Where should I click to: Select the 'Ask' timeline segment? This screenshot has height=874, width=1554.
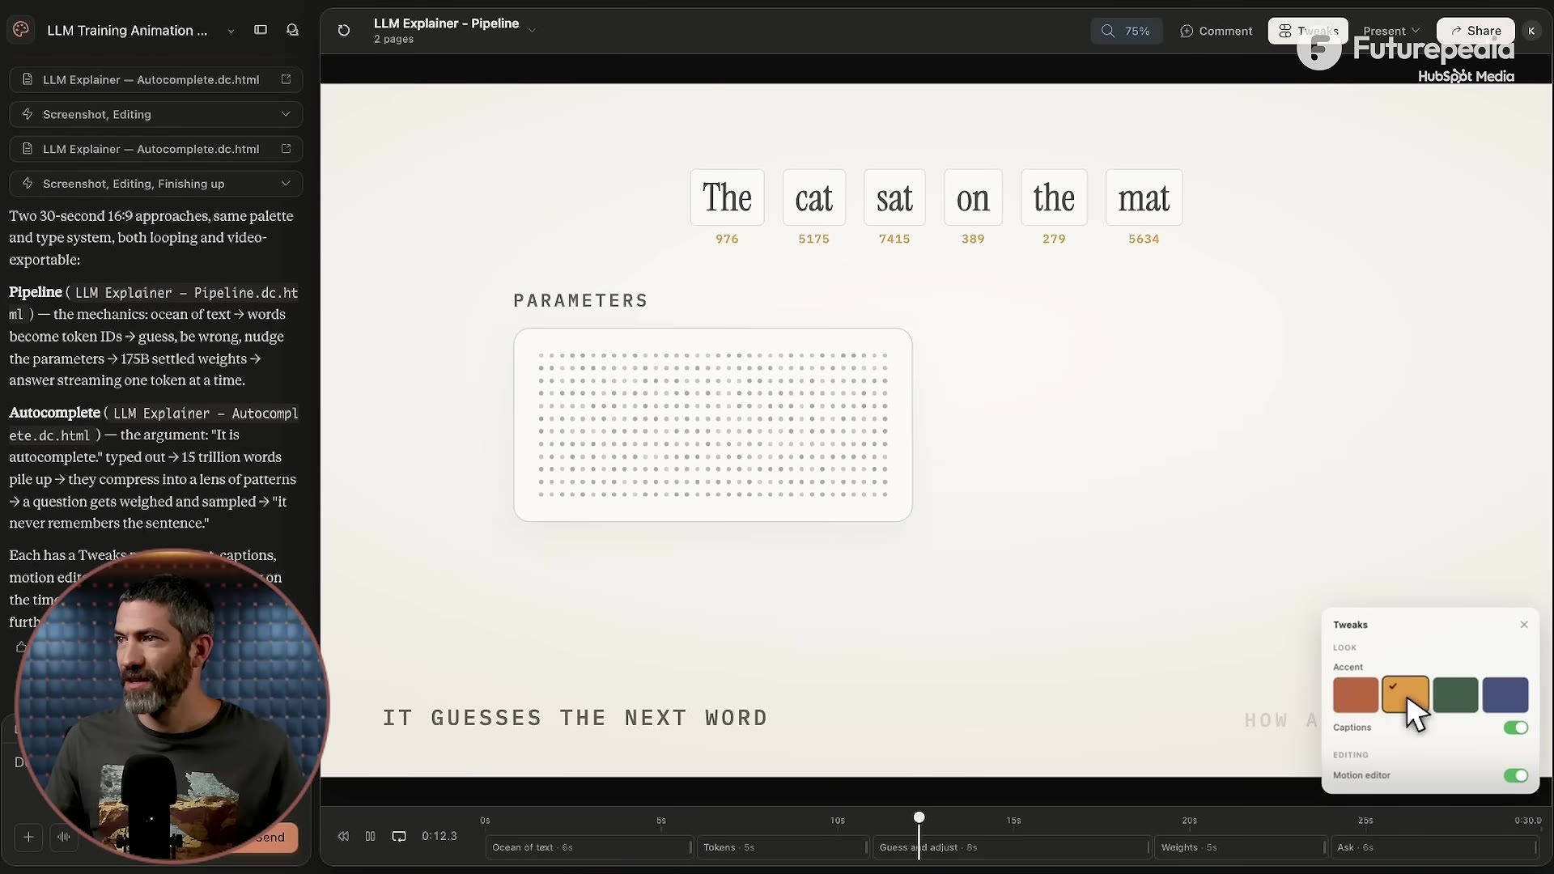(x=1433, y=847)
